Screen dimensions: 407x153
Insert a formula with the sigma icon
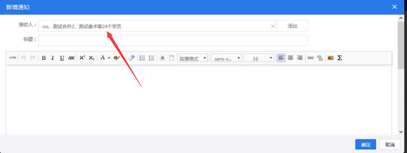[339, 58]
